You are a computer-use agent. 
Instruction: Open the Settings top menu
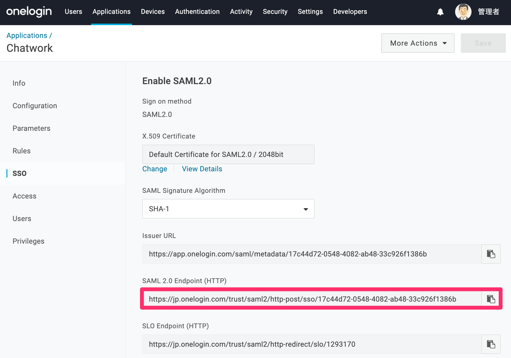point(310,12)
